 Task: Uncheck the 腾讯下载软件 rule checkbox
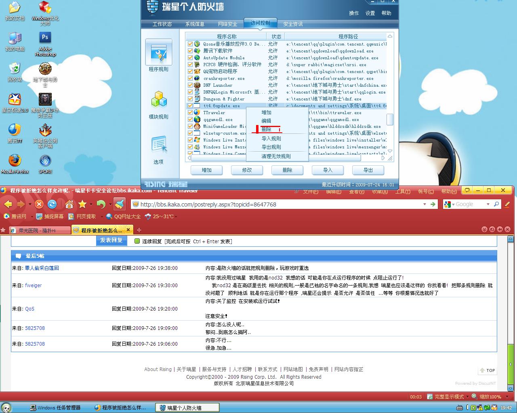[x=190, y=51]
